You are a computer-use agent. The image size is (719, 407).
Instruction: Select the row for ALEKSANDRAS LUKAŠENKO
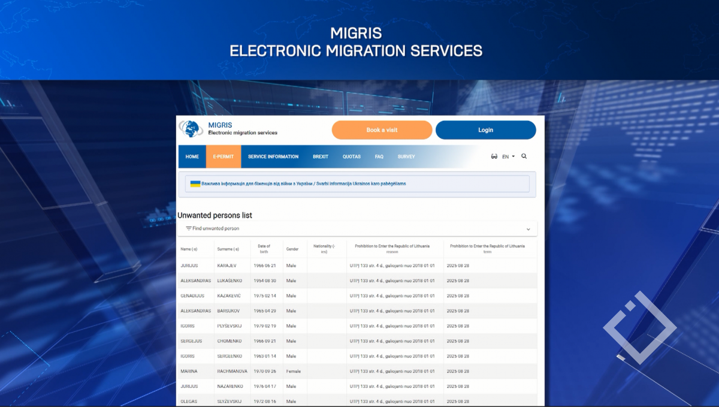pyautogui.click(x=357, y=281)
